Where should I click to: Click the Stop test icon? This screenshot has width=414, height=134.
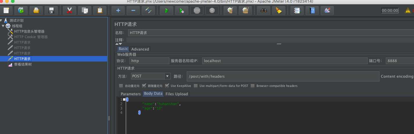pyautogui.click(x=197, y=10)
